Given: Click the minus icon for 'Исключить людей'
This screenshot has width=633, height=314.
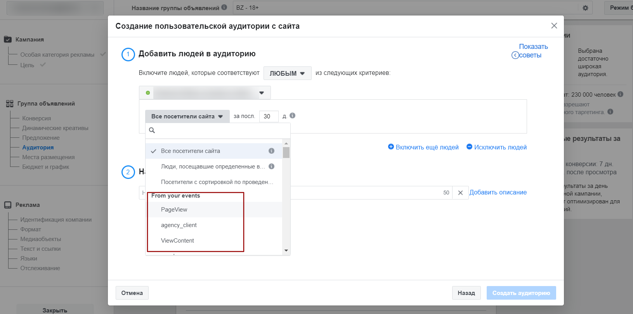Looking at the screenshot, I should point(469,147).
